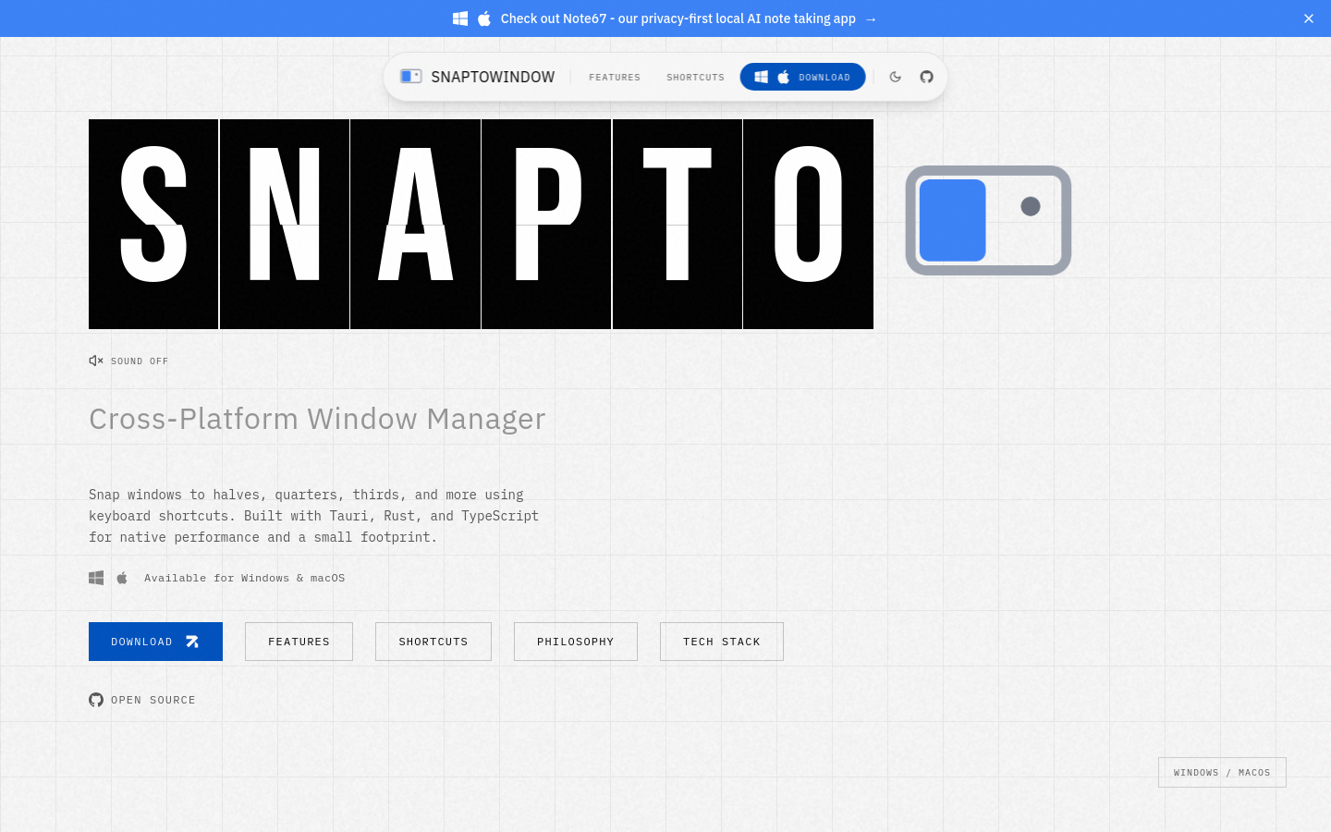Click the Download button in the navbar
Image resolution: width=1331 pixels, height=832 pixels.
tap(802, 77)
